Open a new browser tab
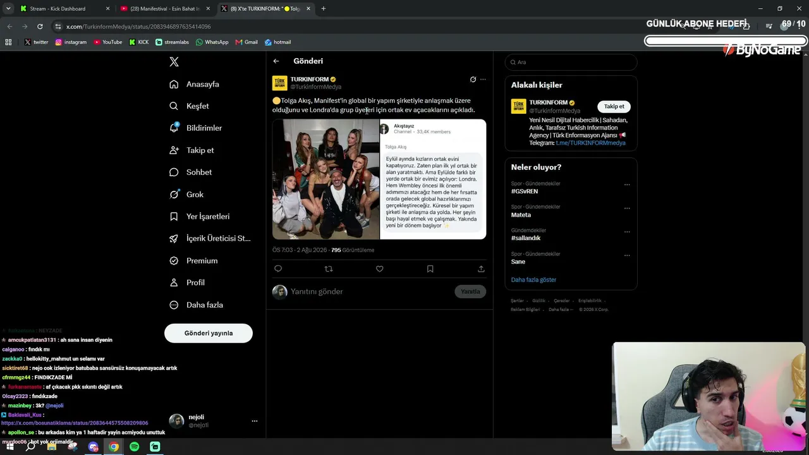The image size is (809, 455). point(324,9)
